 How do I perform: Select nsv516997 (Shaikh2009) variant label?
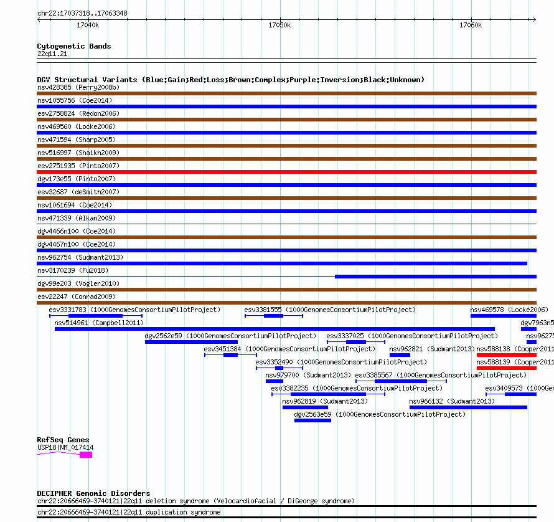[78, 153]
